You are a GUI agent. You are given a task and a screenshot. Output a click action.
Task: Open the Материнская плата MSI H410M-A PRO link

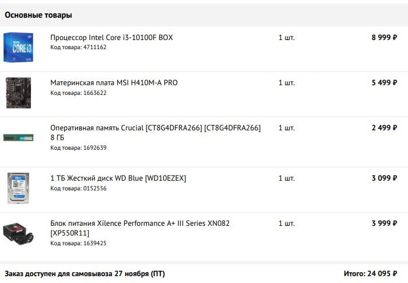114,83
